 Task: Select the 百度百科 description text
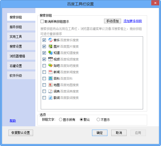tap(66, 78)
